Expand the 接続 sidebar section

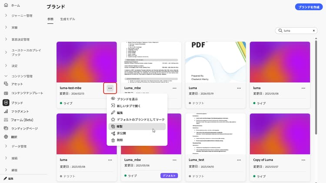point(6,158)
